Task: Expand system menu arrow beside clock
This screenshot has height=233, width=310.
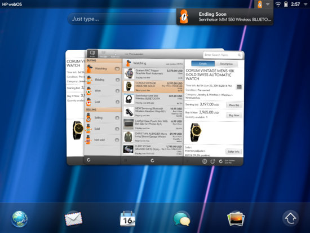Action: 305,4
